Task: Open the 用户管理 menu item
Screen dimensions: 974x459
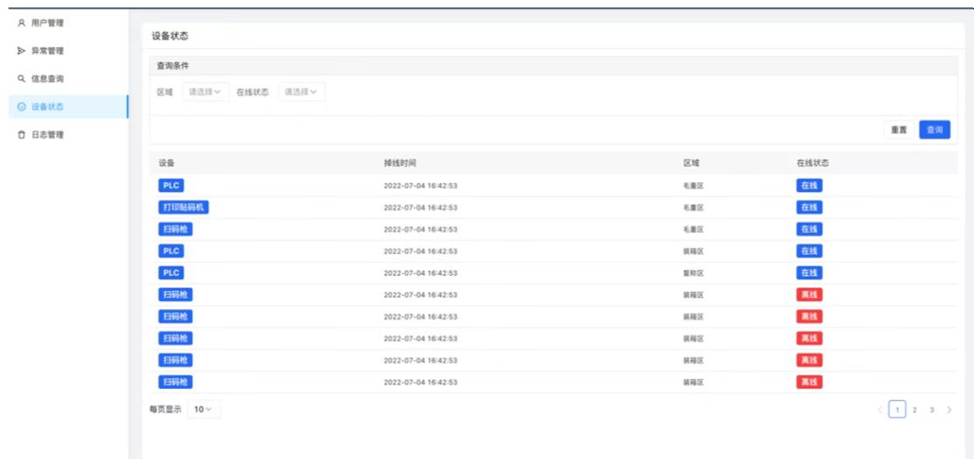Action: point(47,23)
